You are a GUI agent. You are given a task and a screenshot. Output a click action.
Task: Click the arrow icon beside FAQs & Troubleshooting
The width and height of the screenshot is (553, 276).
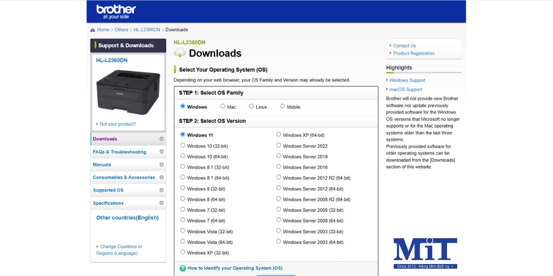tap(161, 152)
